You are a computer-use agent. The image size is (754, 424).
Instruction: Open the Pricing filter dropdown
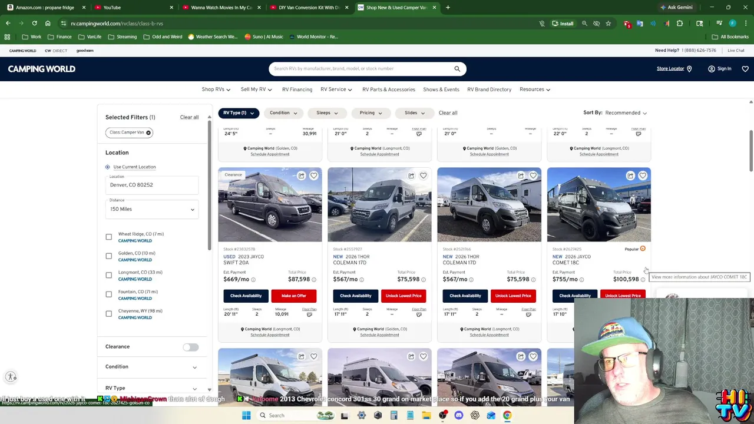371,113
